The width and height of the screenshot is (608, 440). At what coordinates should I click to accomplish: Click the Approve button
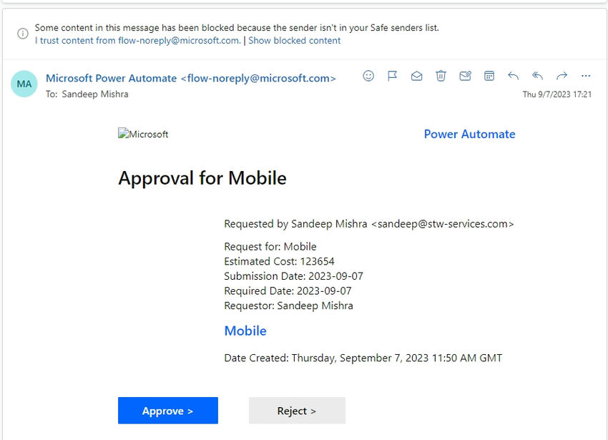(168, 410)
